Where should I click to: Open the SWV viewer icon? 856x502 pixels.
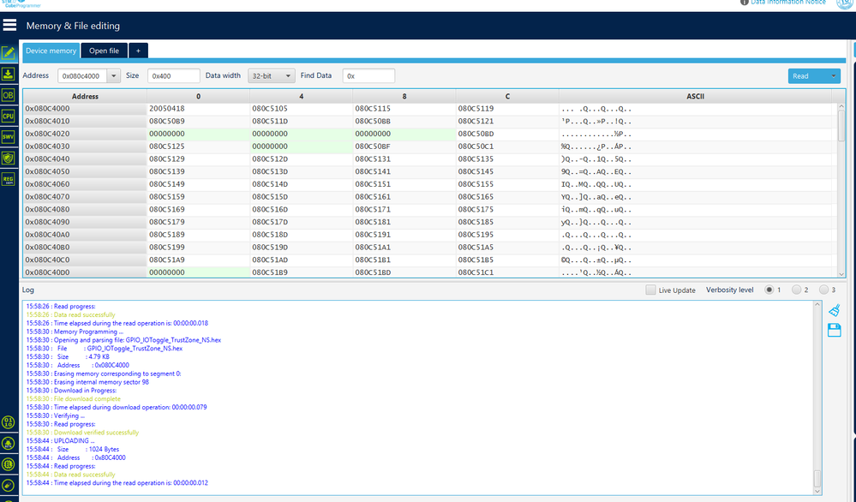tap(9, 136)
